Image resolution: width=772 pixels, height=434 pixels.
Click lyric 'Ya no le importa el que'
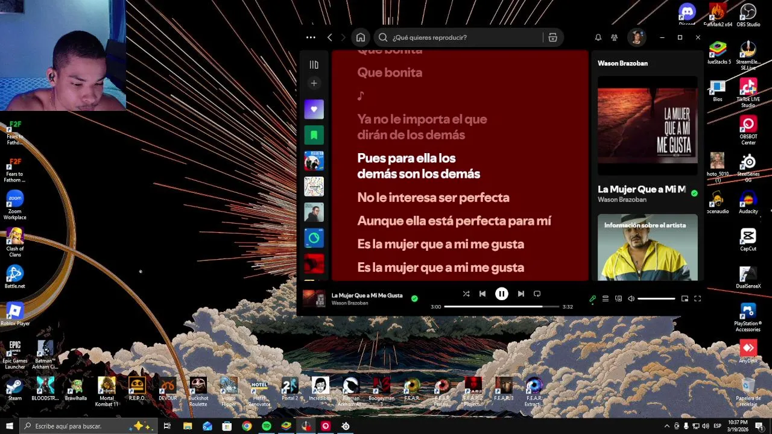coord(422,119)
